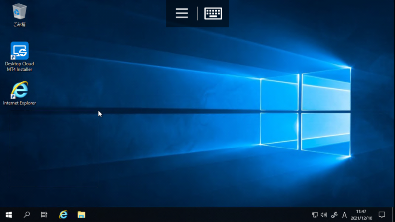395x222 pixels.
Task: Open File Explorer from the taskbar
Action: [81, 215]
